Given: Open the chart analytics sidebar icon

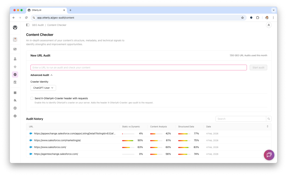Looking at the screenshot, I should (x=15, y=49).
